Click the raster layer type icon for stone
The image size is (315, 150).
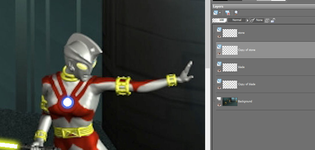coord(219,30)
